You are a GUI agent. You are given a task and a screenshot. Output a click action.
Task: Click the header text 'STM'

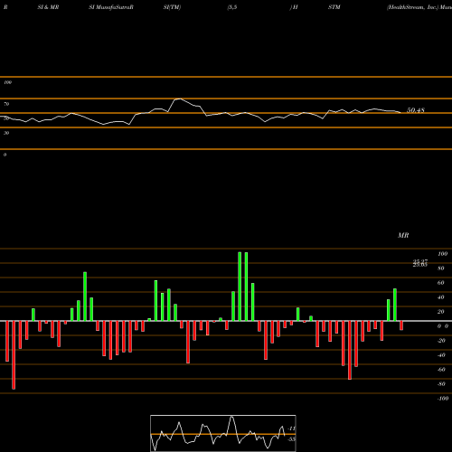click(334, 7)
